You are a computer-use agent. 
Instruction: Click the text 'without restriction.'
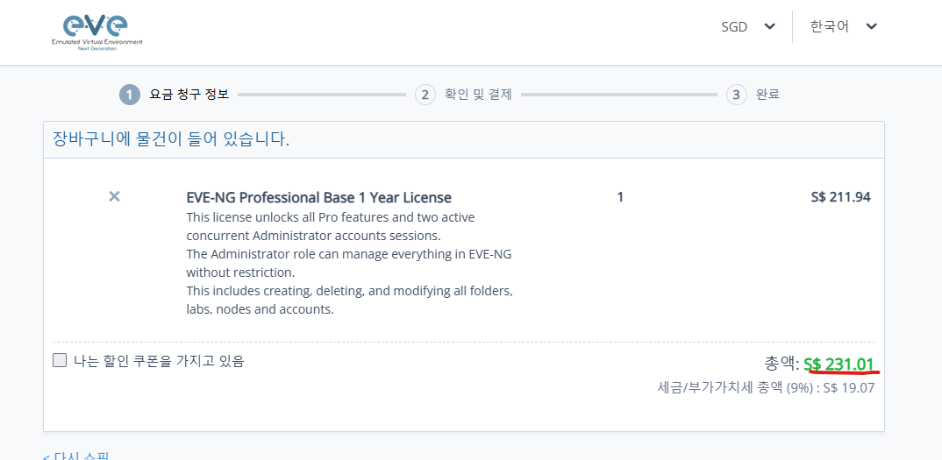point(240,272)
